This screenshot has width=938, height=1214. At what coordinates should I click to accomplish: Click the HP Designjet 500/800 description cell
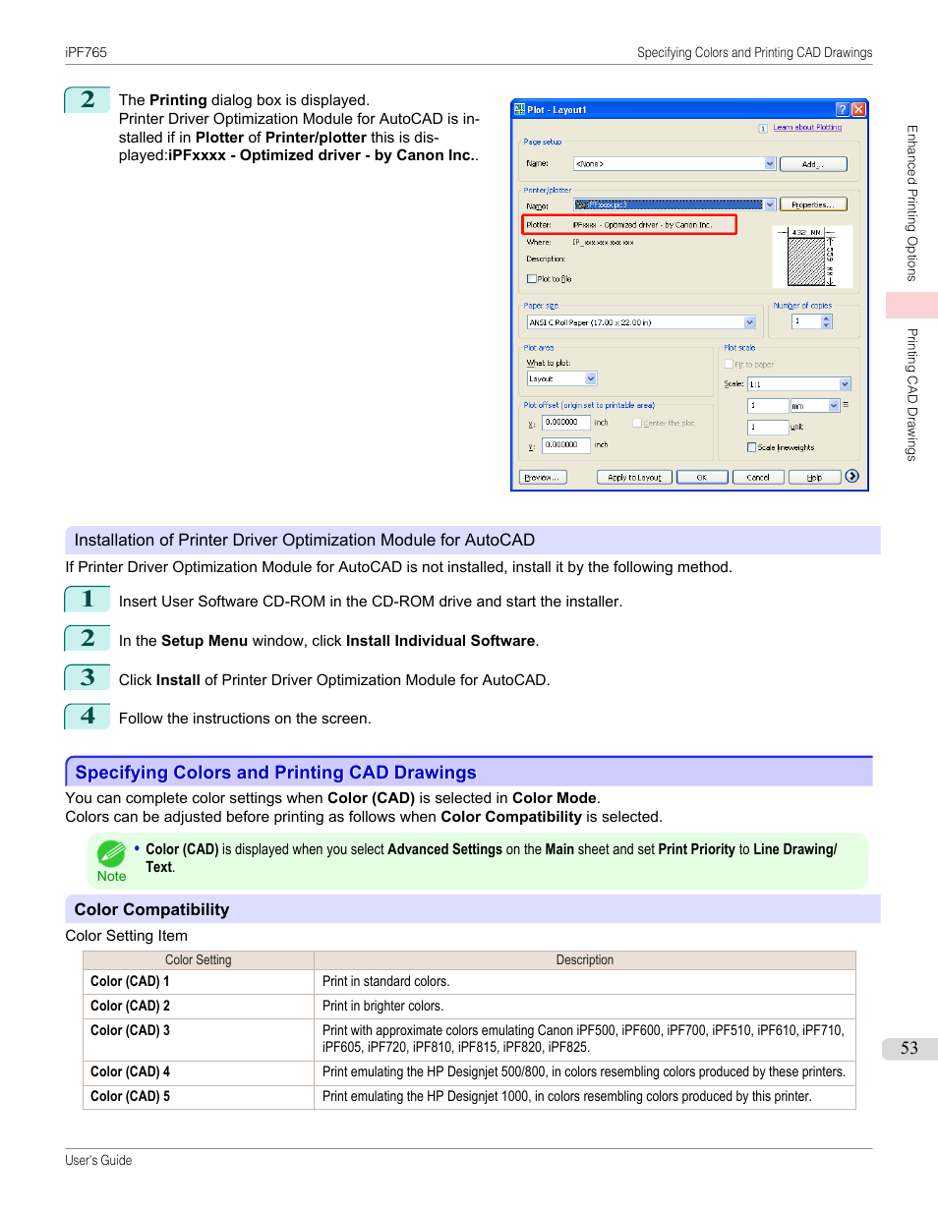coord(585,1072)
